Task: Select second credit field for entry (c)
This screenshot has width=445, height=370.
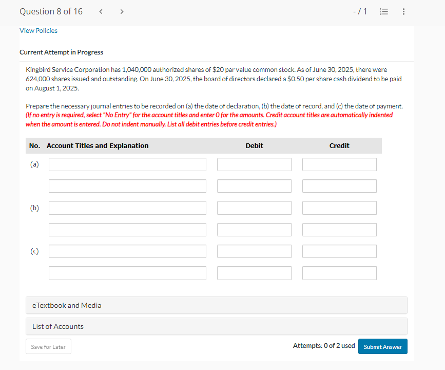Action: [339, 273]
